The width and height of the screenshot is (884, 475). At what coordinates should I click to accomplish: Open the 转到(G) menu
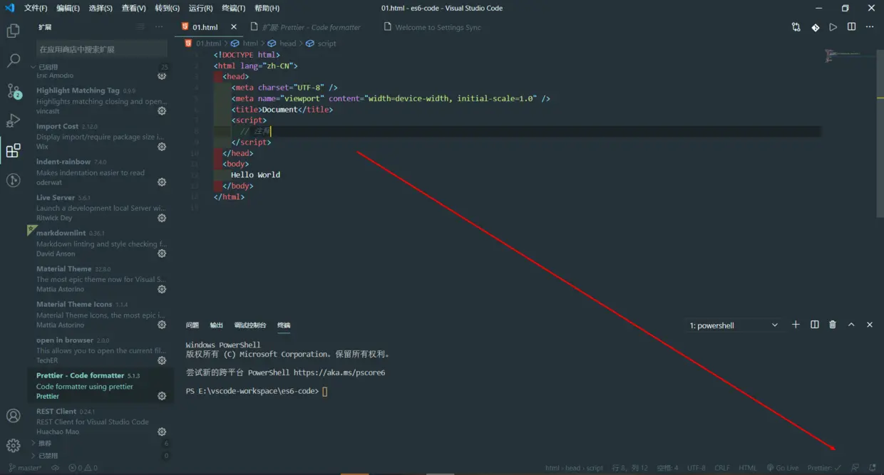point(167,8)
